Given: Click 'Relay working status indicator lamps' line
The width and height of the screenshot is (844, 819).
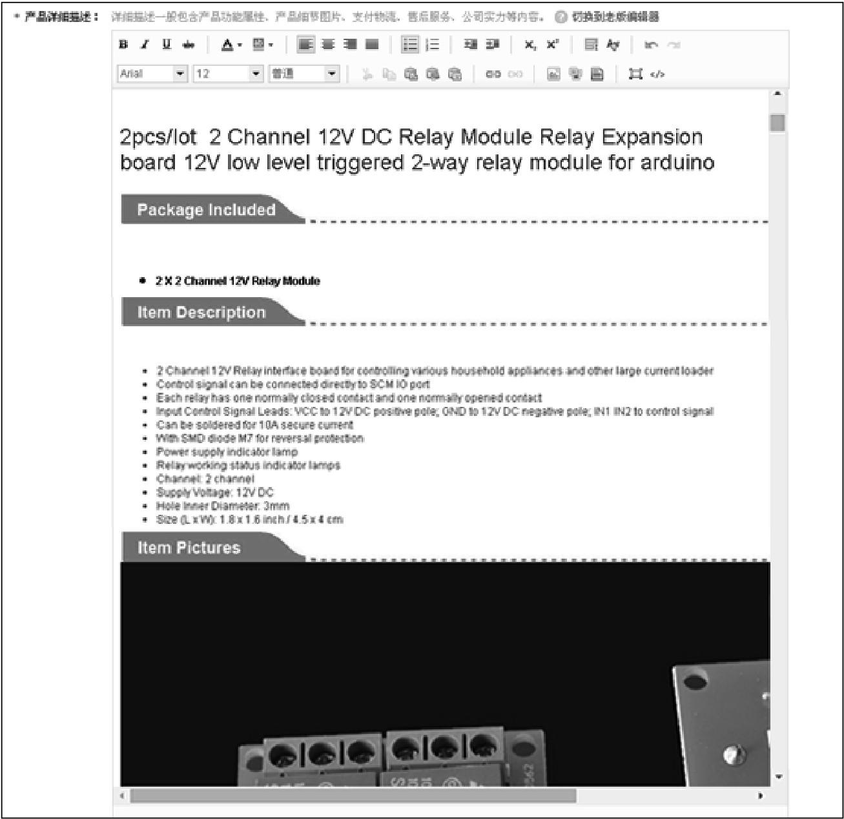Looking at the screenshot, I should (x=248, y=465).
